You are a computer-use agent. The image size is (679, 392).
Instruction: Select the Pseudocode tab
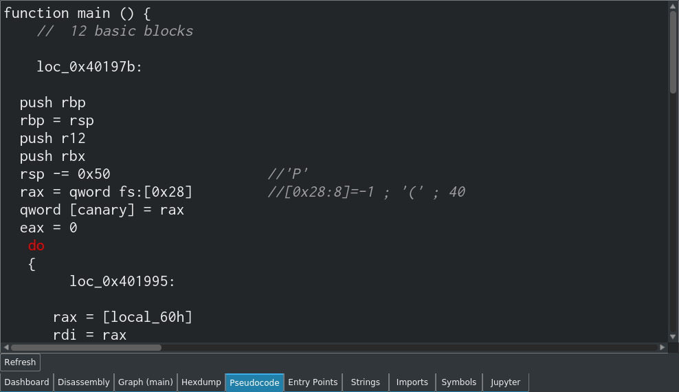254,382
